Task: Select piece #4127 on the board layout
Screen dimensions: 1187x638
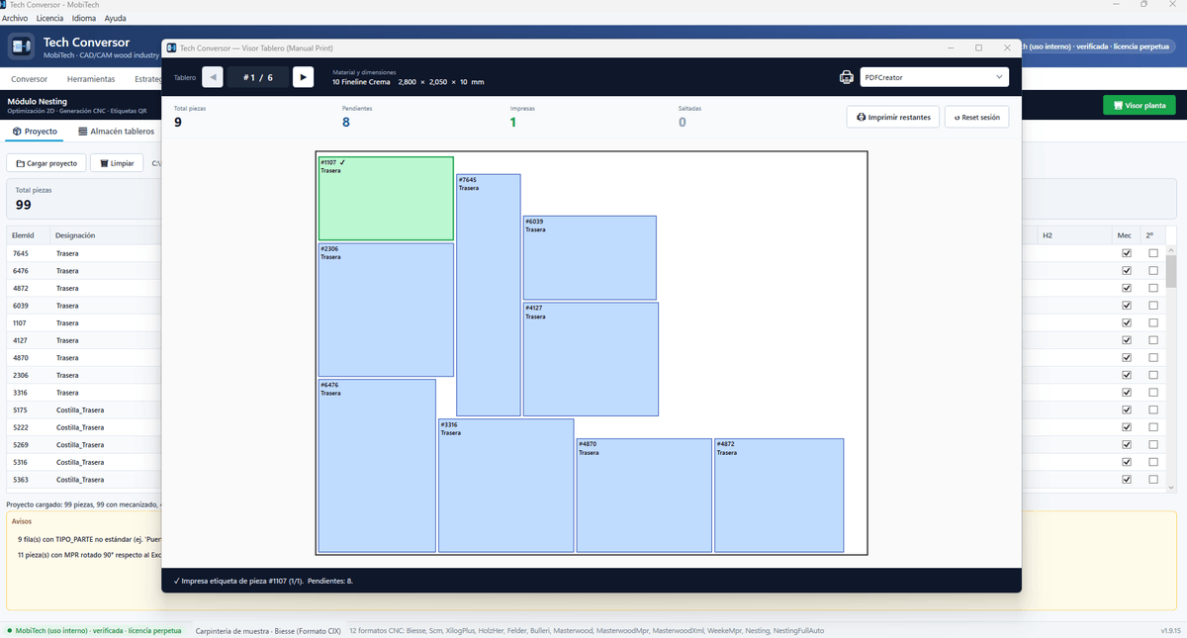Action: tap(591, 359)
